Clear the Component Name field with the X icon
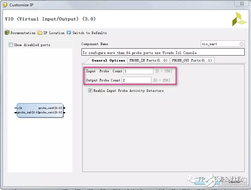The image size is (251, 190). tap(242, 44)
